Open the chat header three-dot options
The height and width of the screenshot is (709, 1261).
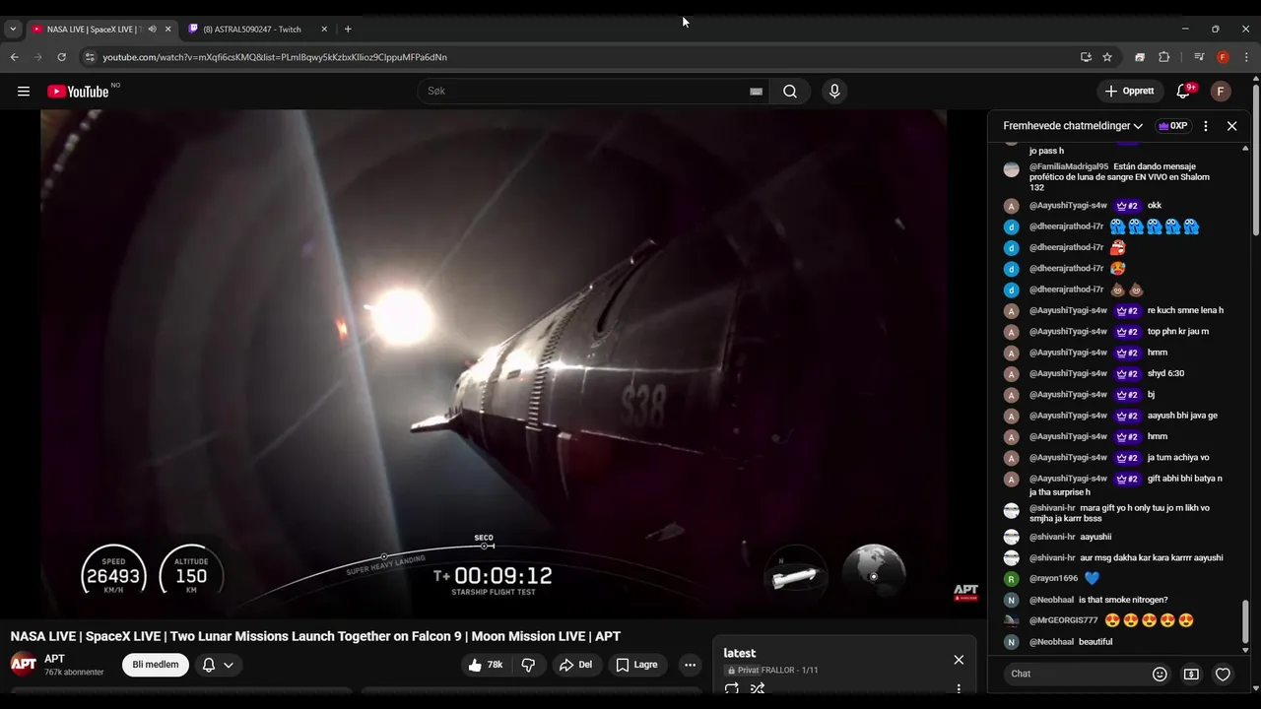click(x=1206, y=126)
